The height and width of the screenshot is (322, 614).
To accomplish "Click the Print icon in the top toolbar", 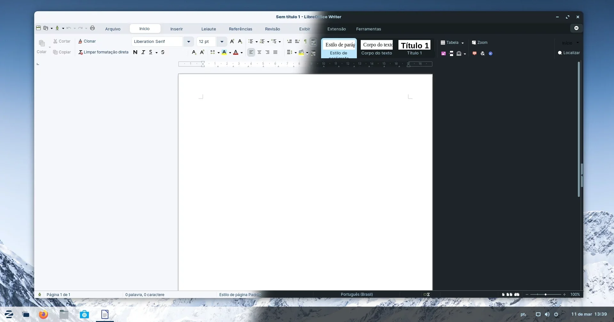I will 92,28.
